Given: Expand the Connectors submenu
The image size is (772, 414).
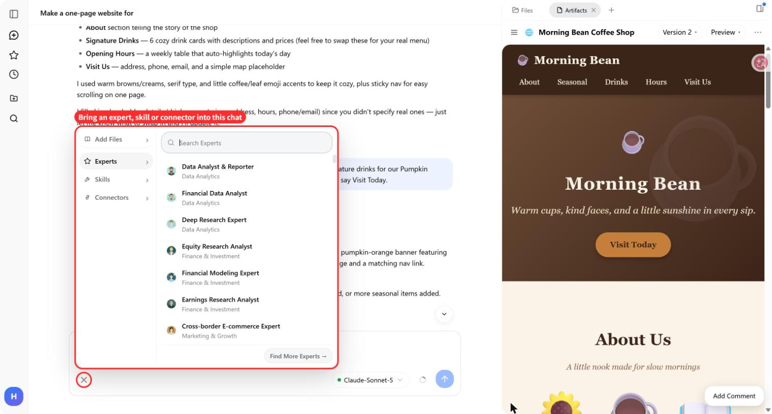Looking at the screenshot, I should (116, 198).
